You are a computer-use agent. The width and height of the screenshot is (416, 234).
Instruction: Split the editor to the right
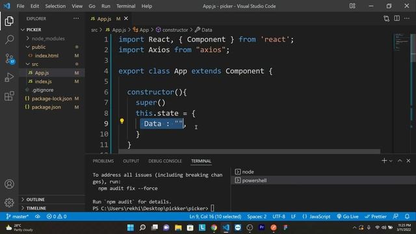pos(396,18)
